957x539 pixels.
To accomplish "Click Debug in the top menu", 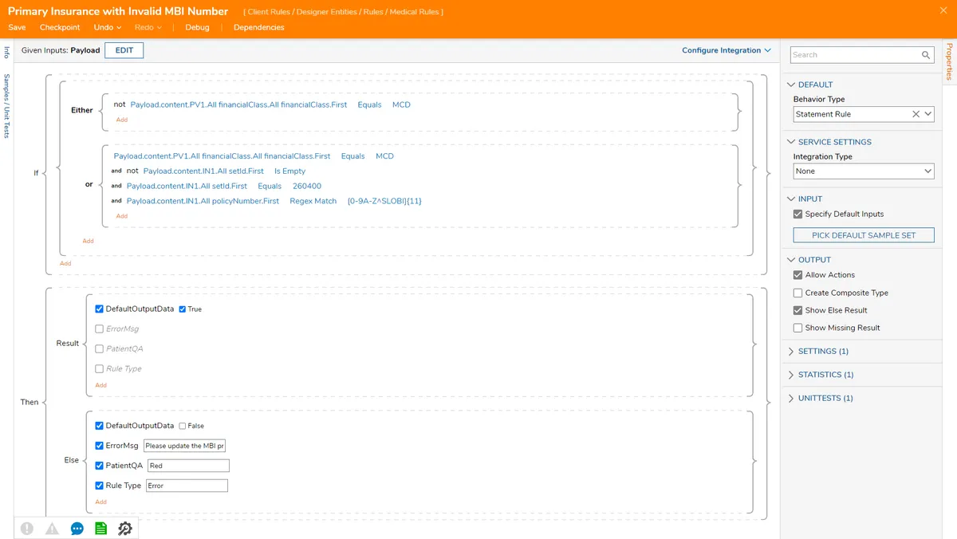I will pos(197,27).
